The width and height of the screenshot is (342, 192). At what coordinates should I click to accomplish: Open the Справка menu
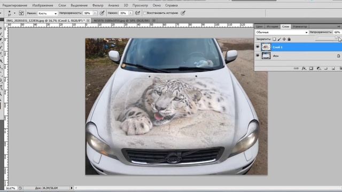[172, 5]
